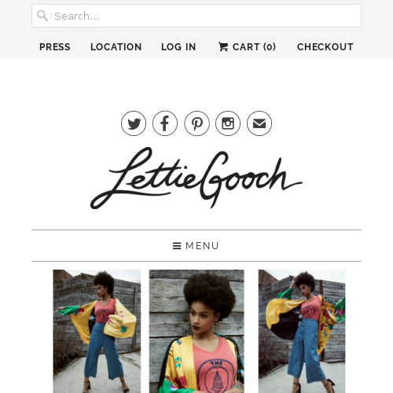
Task: Open left photo of model in kimono
Action: [97, 331]
